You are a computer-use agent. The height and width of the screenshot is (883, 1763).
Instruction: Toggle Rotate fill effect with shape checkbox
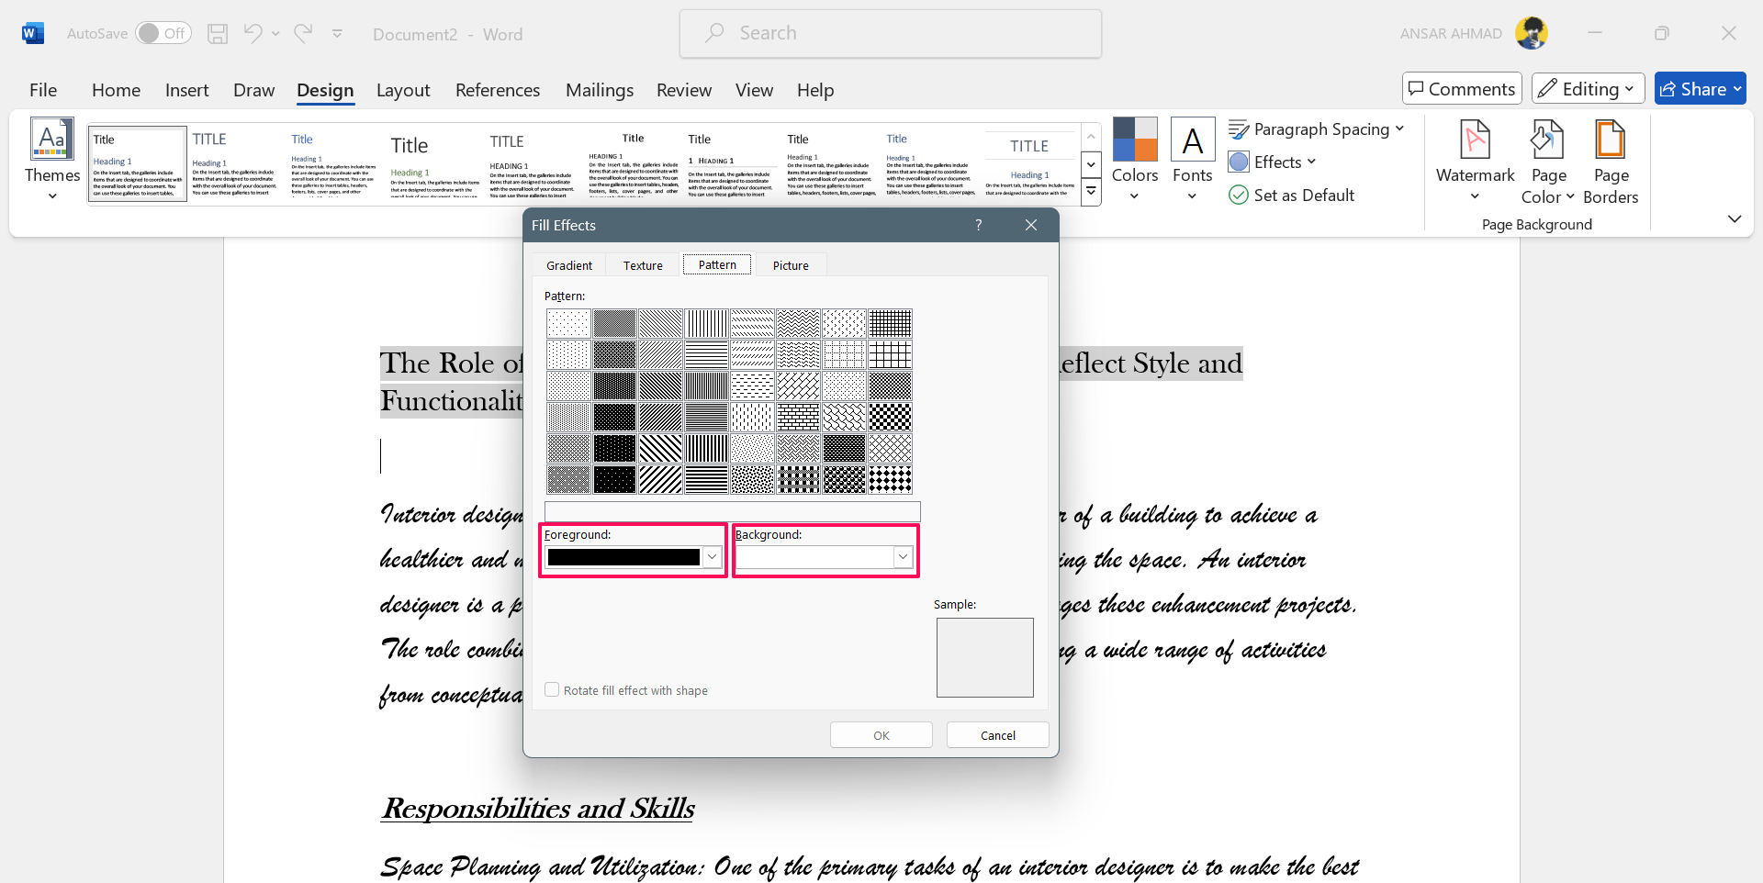tap(552, 689)
